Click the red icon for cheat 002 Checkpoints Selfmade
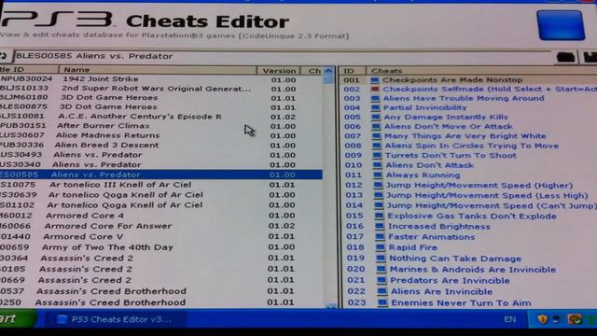 point(375,90)
